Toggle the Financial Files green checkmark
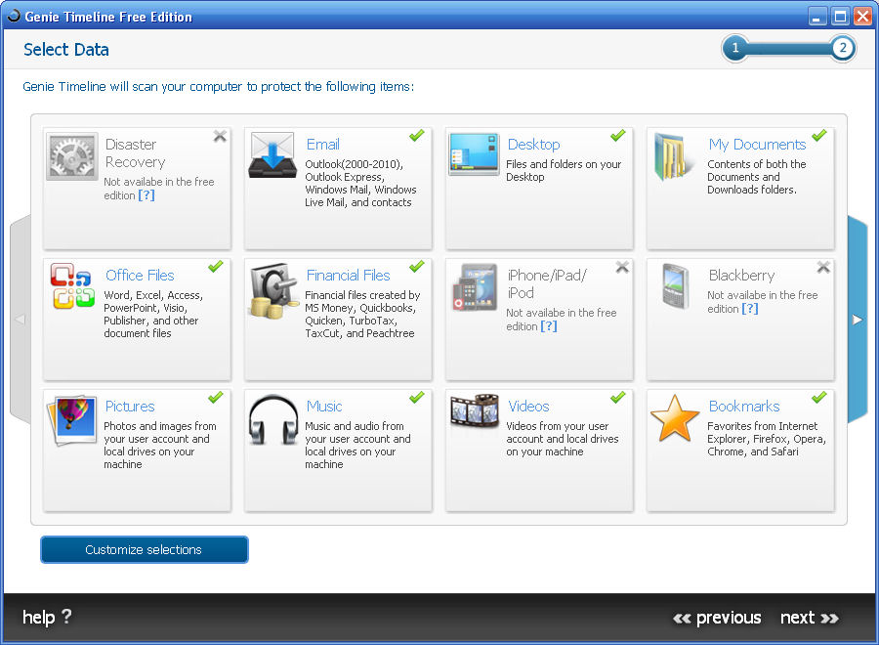This screenshot has width=879, height=645. pos(416,267)
